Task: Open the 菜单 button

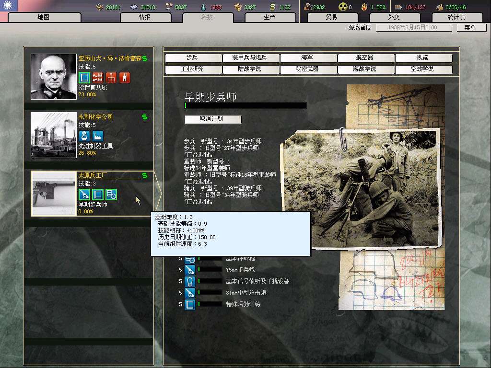Action: tap(470, 28)
